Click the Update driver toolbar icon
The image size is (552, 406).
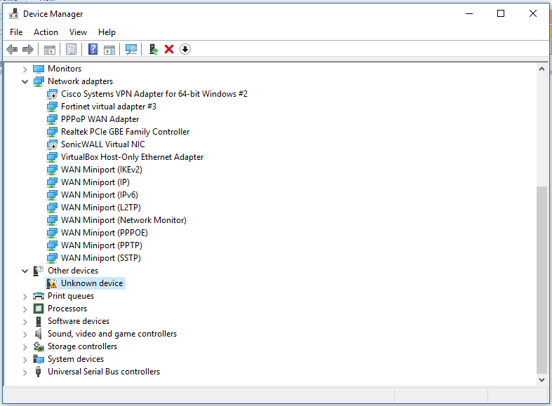[x=154, y=49]
